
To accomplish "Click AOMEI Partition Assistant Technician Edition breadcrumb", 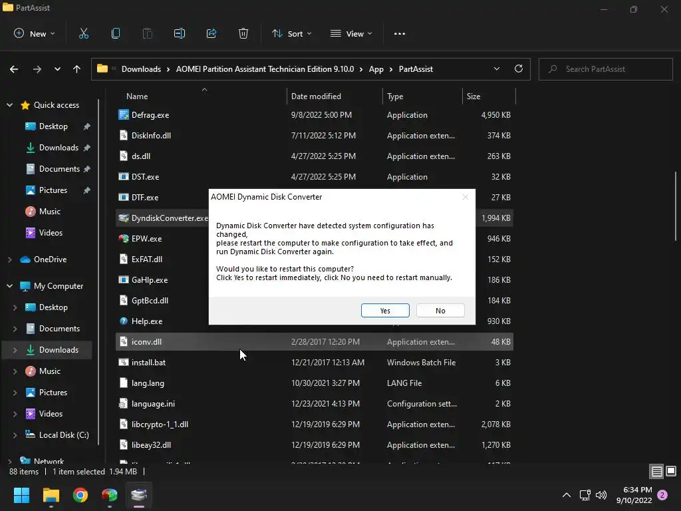I will point(265,69).
